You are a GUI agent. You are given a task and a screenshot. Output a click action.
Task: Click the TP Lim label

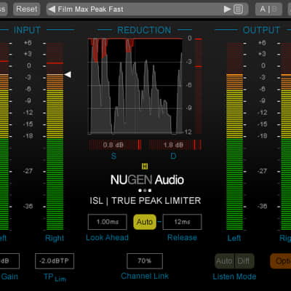coord(55,277)
